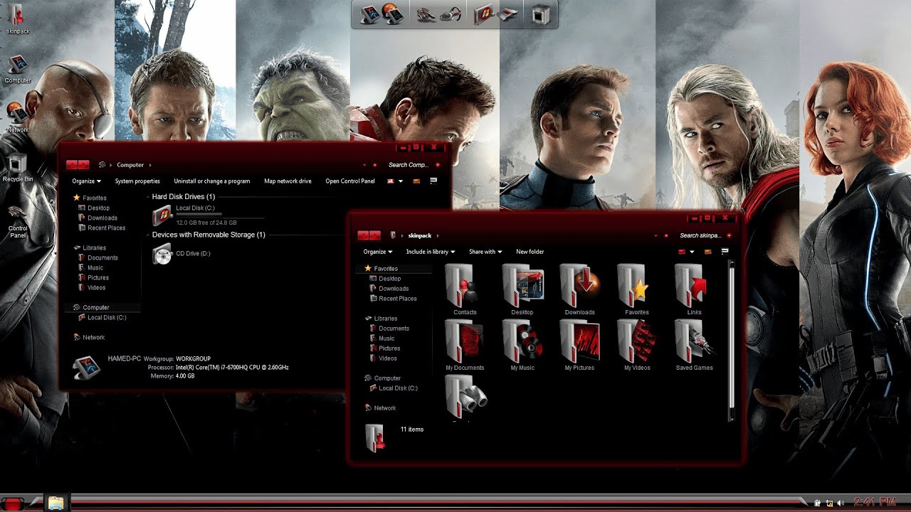The image size is (911, 512).
Task: Open the Contacts folder in skinpack window
Action: tap(465, 289)
